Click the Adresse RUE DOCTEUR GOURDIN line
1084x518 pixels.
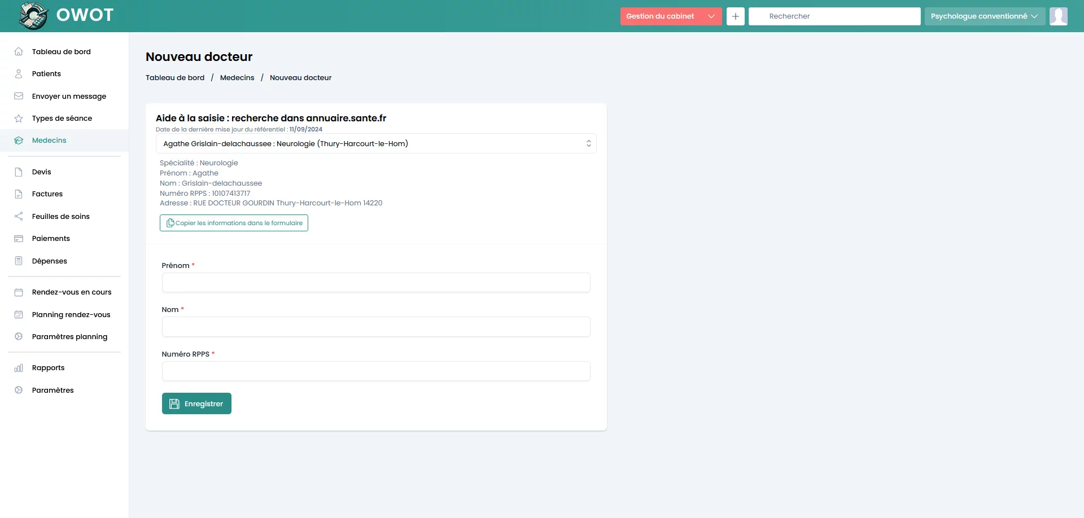[271, 203]
